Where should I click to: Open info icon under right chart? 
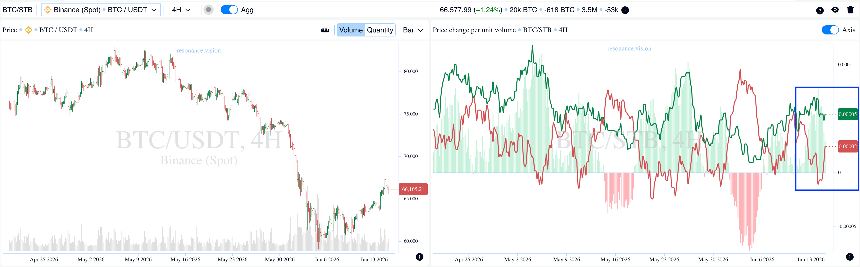850,257
